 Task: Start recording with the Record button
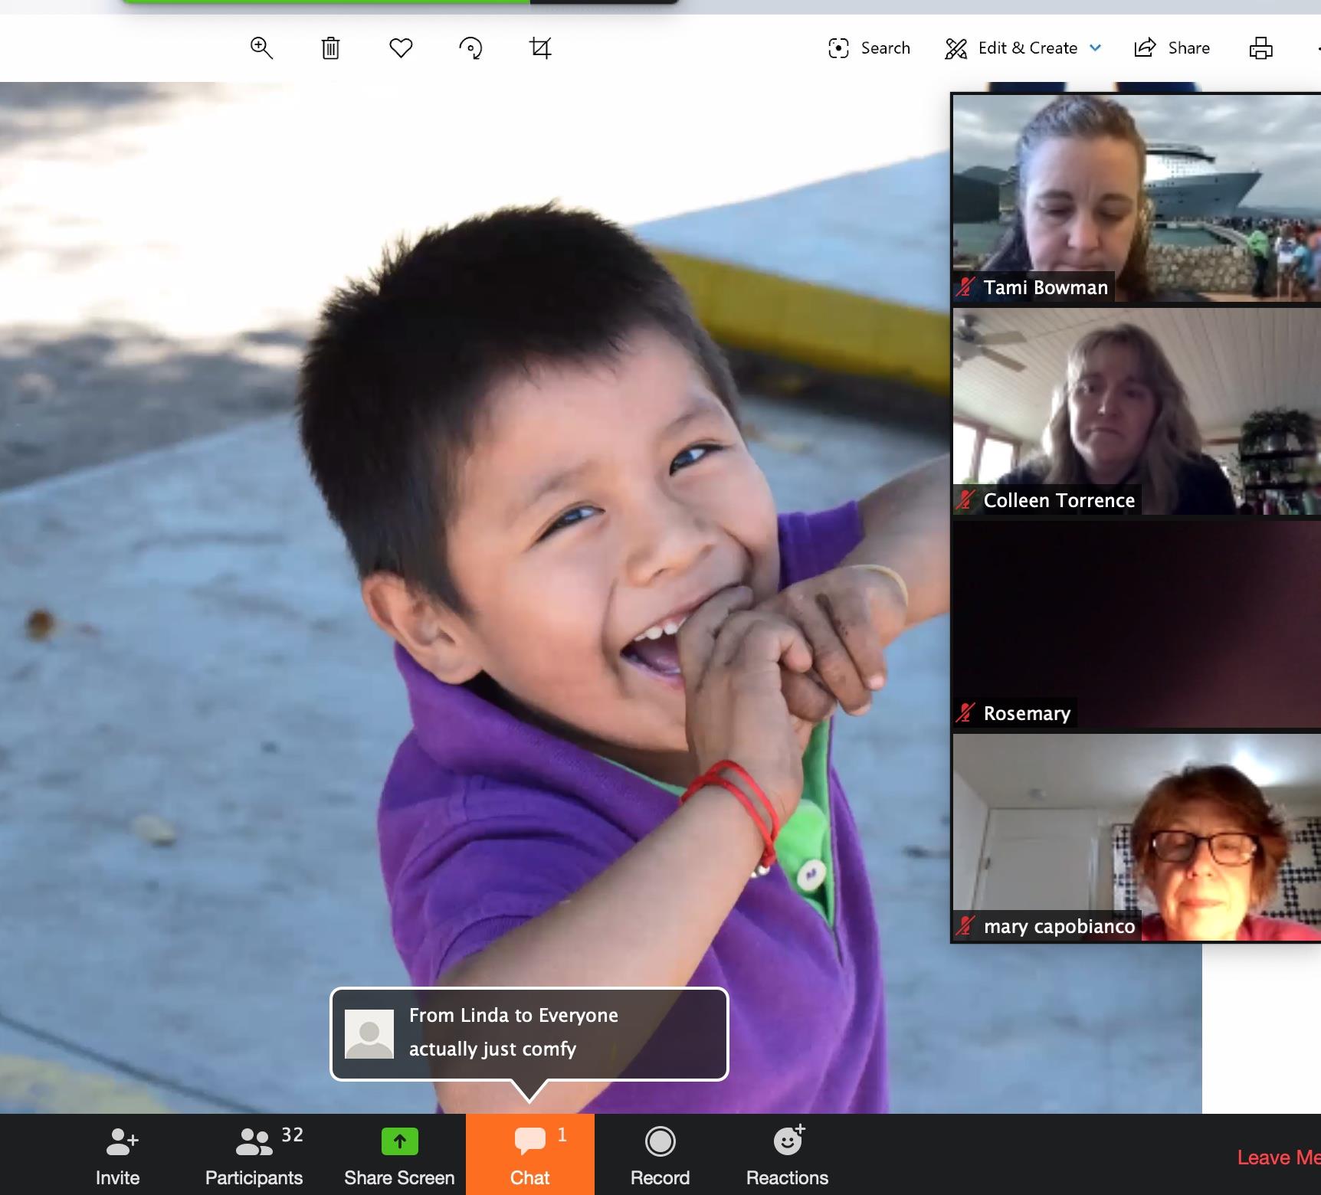click(660, 1155)
